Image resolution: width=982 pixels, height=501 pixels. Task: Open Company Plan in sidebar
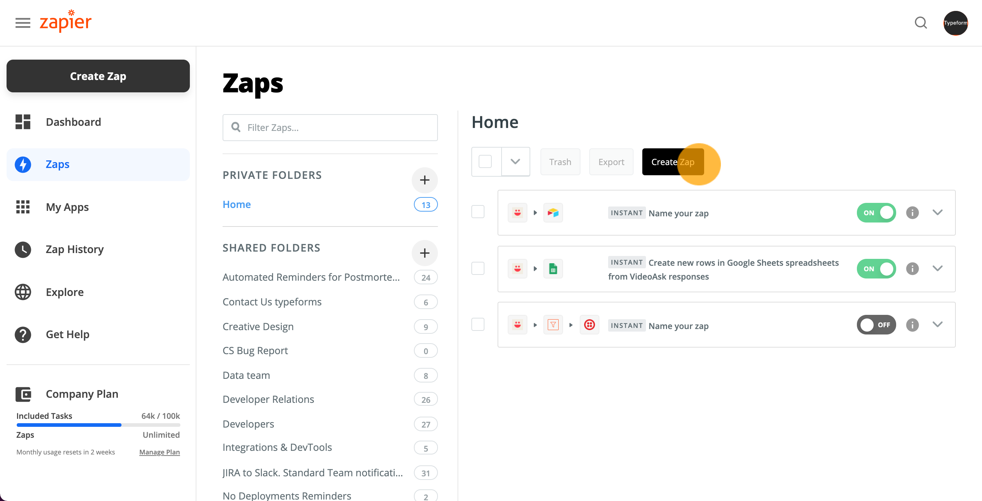point(82,394)
